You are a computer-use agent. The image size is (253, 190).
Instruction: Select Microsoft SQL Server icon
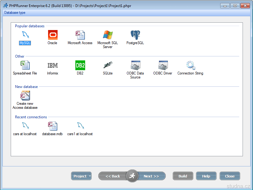(x=108, y=35)
